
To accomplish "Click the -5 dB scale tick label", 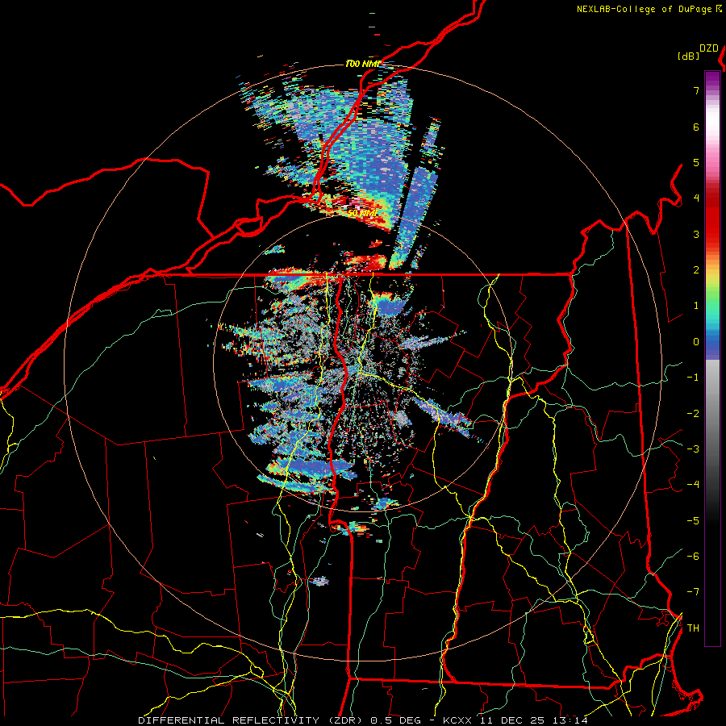I will pyautogui.click(x=692, y=521).
